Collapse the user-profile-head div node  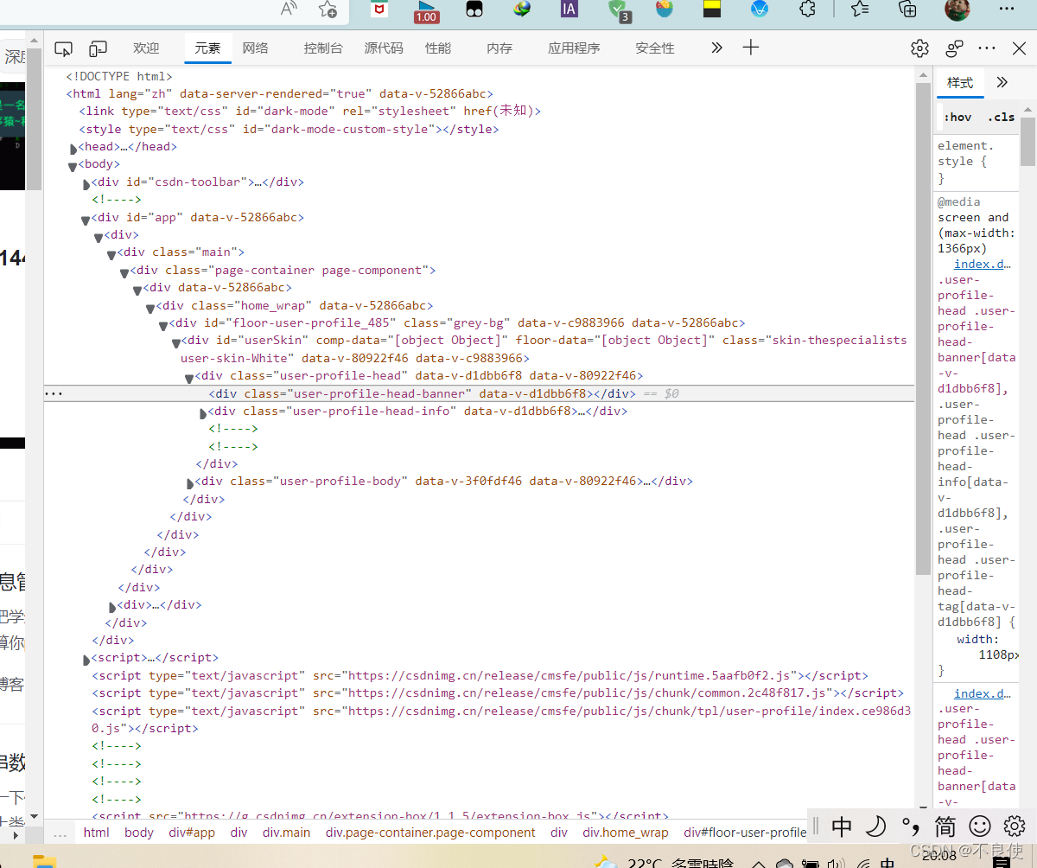coord(189,378)
